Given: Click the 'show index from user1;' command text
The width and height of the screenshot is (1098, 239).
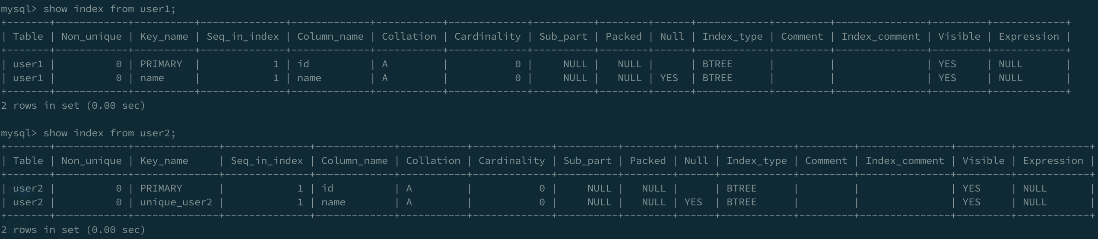Looking at the screenshot, I should tap(109, 9).
